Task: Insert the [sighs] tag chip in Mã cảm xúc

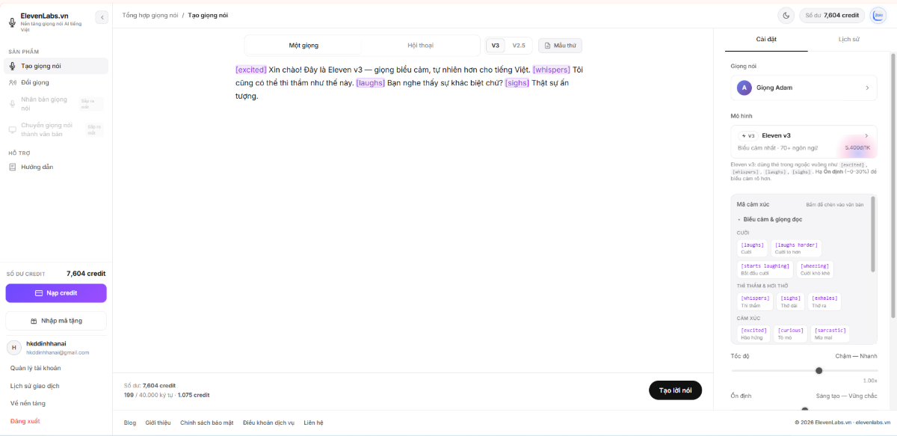Action: [x=790, y=301]
